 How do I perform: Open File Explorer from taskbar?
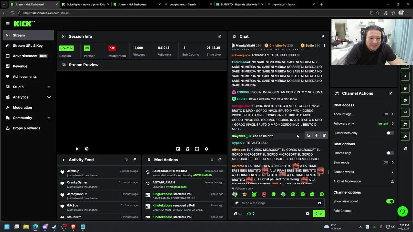pos(26,227)
